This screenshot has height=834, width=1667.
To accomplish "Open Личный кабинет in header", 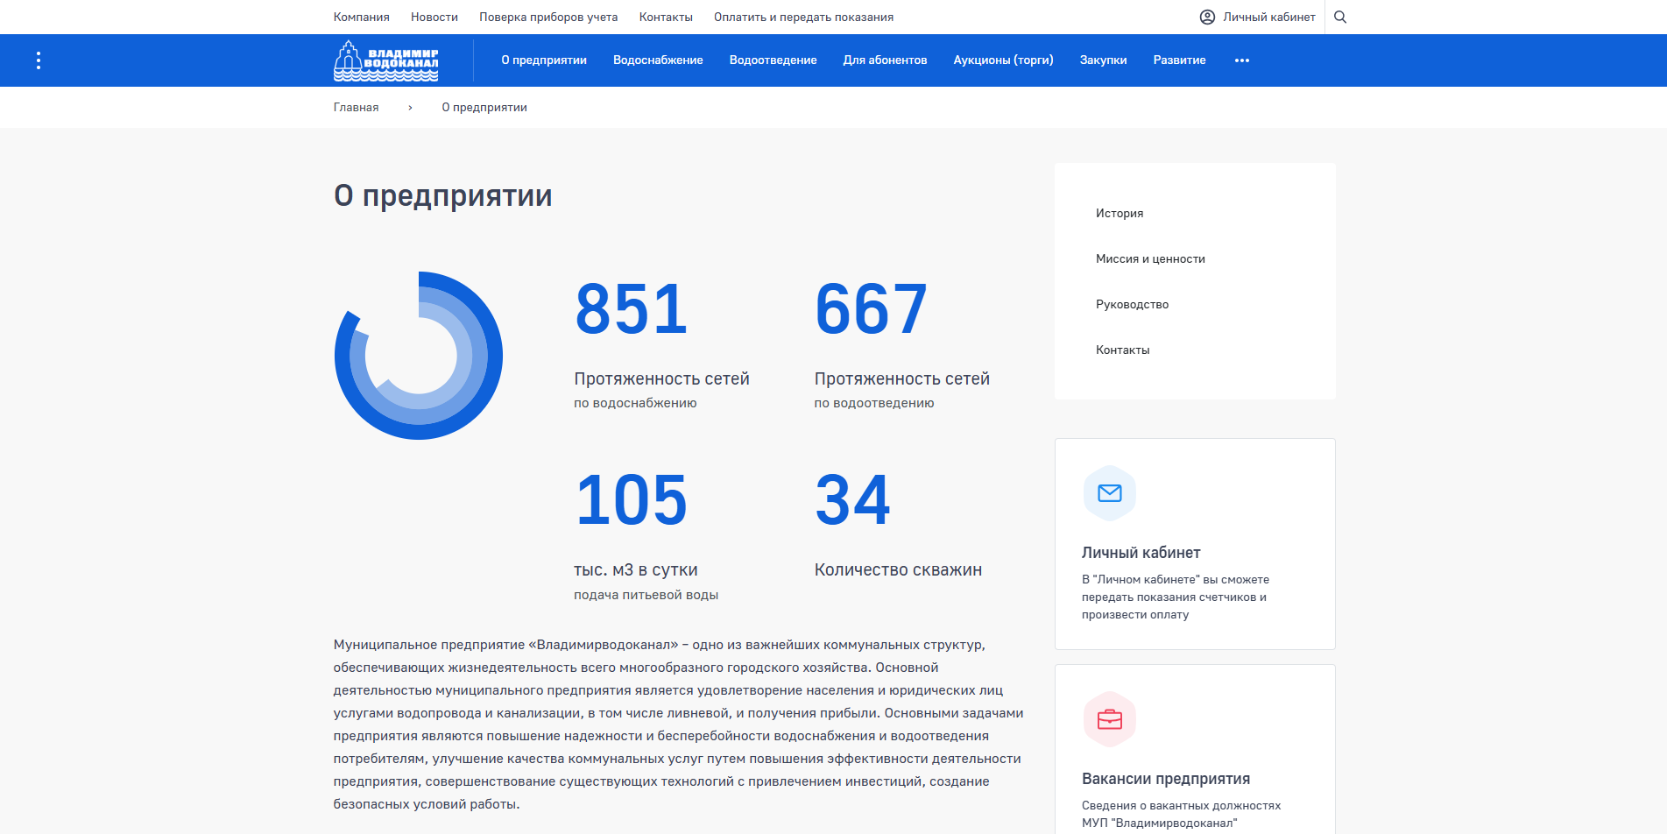I will pos(1269,17).
